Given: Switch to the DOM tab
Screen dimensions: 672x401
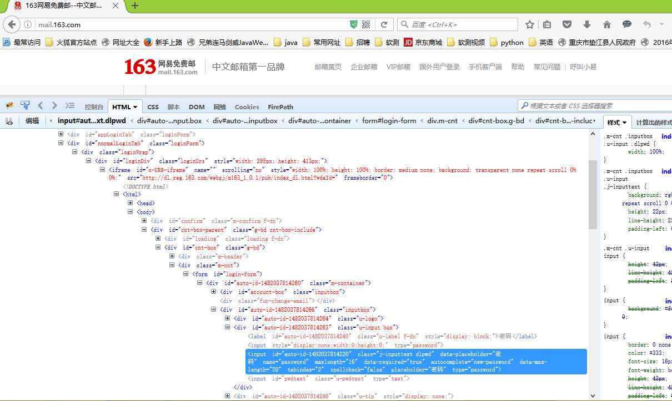Looking at the screenshot, I should [x=197, y=107].
